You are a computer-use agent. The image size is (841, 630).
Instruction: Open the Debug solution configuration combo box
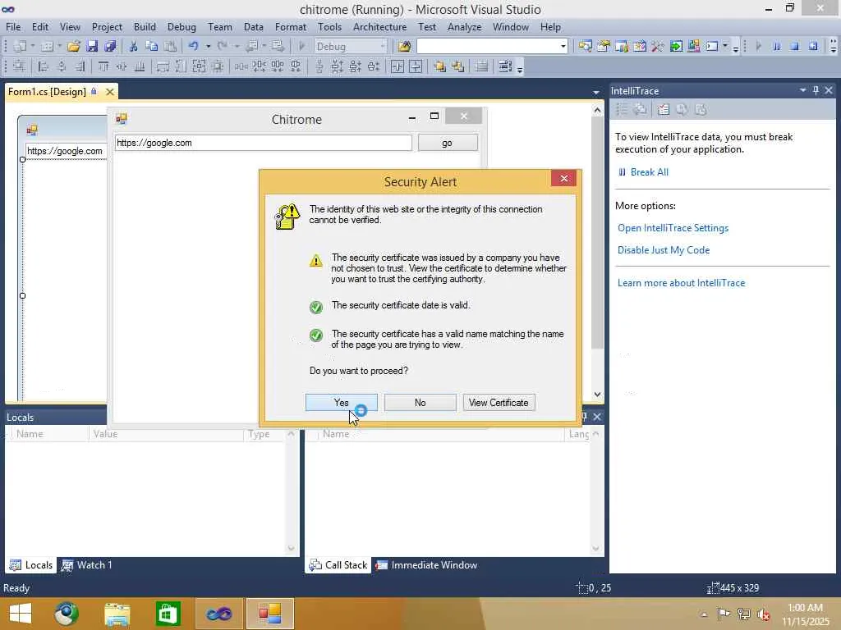[x=351, y=47]
